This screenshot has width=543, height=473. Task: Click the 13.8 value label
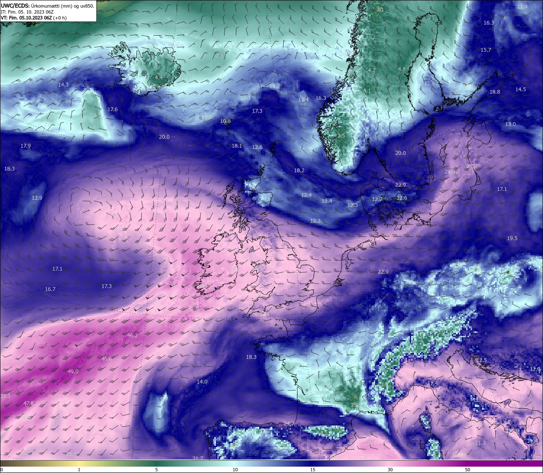[x=429, y=84]
